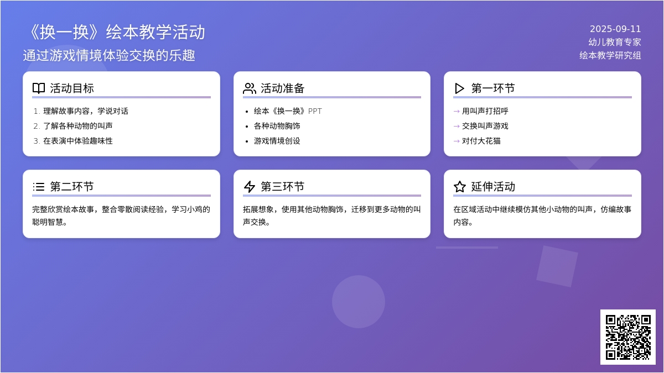664x373 pixels.
Task: Click the step 用叫声打招呼
Action: (485, 111)
